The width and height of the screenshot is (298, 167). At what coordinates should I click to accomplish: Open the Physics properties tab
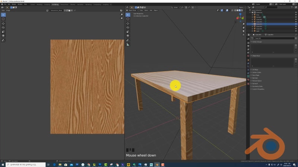pyautogui.click(x=248, y=70)
